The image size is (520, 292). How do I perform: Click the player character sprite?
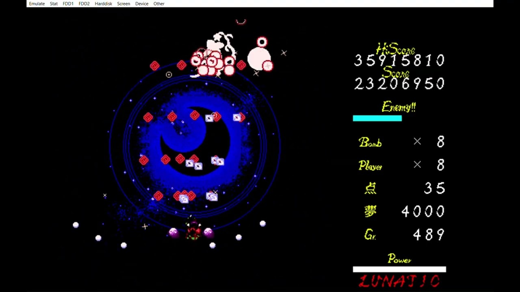193,230
